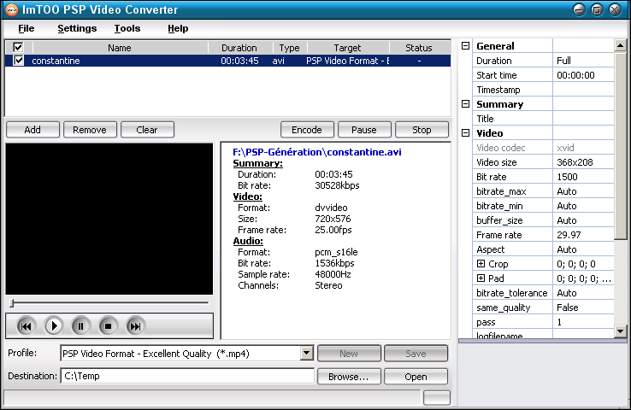Click the Aspect property row label
The height and width of the screenshot is (410, 631).
coord(491,249)
